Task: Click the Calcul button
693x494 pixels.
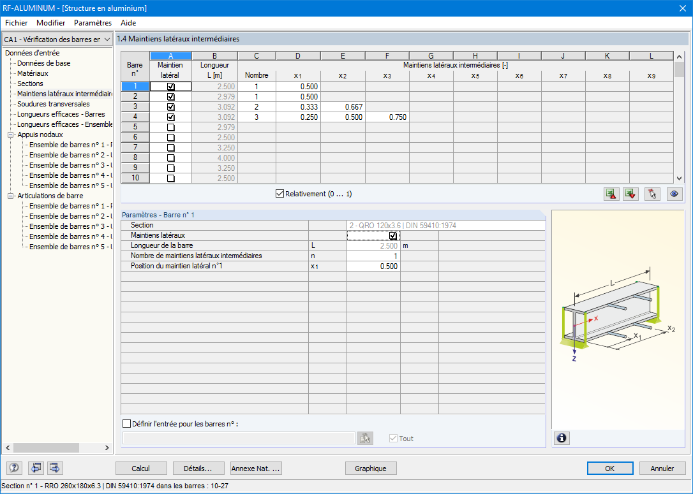Action: click(x=141, y=469)
